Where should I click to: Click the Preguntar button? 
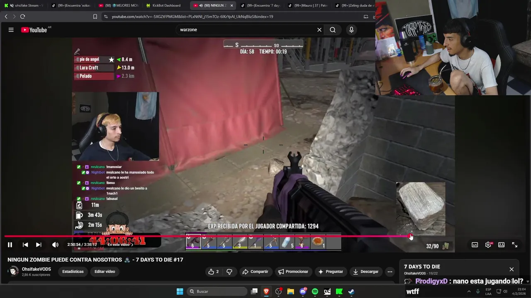[330, 272]
